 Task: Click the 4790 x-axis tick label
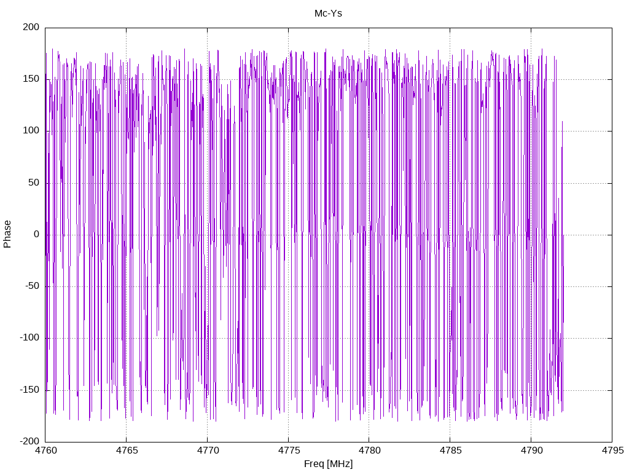[x=531, y=450]
